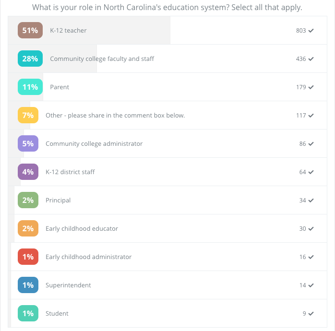This screenshot has width=335, height=331.
Task: Click checkmark beside Student count 9
Action: (x=311, y=313)
